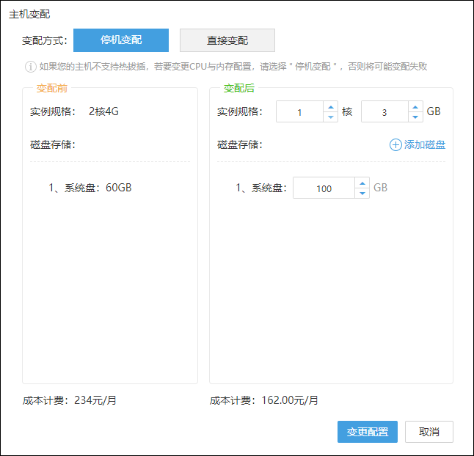Lower system disk size with down arrow
This screenshot has height=456, width=474.
[362, 193]
